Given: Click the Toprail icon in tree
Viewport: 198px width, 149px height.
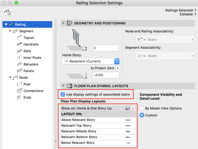Looking at the screenshot, I should point(18,38).
